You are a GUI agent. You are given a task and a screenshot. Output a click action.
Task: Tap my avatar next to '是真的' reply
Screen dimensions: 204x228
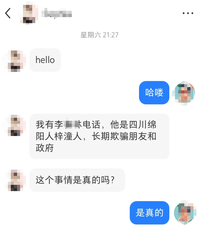tap(184, 213)
